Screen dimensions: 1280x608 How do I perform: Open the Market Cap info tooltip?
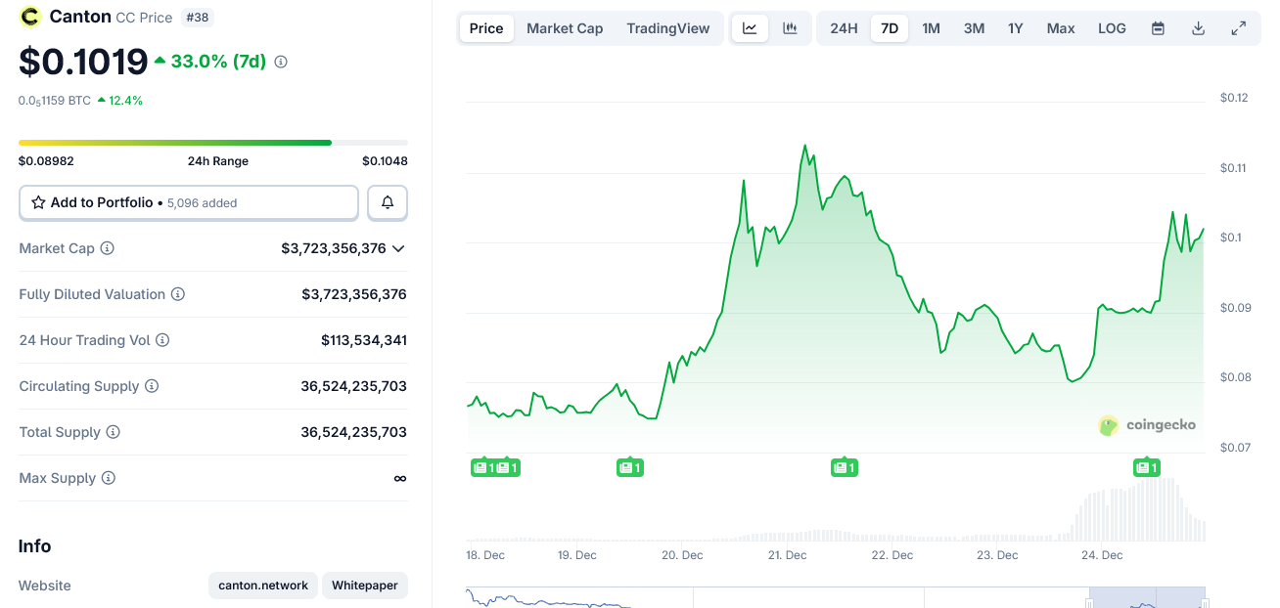108,247
